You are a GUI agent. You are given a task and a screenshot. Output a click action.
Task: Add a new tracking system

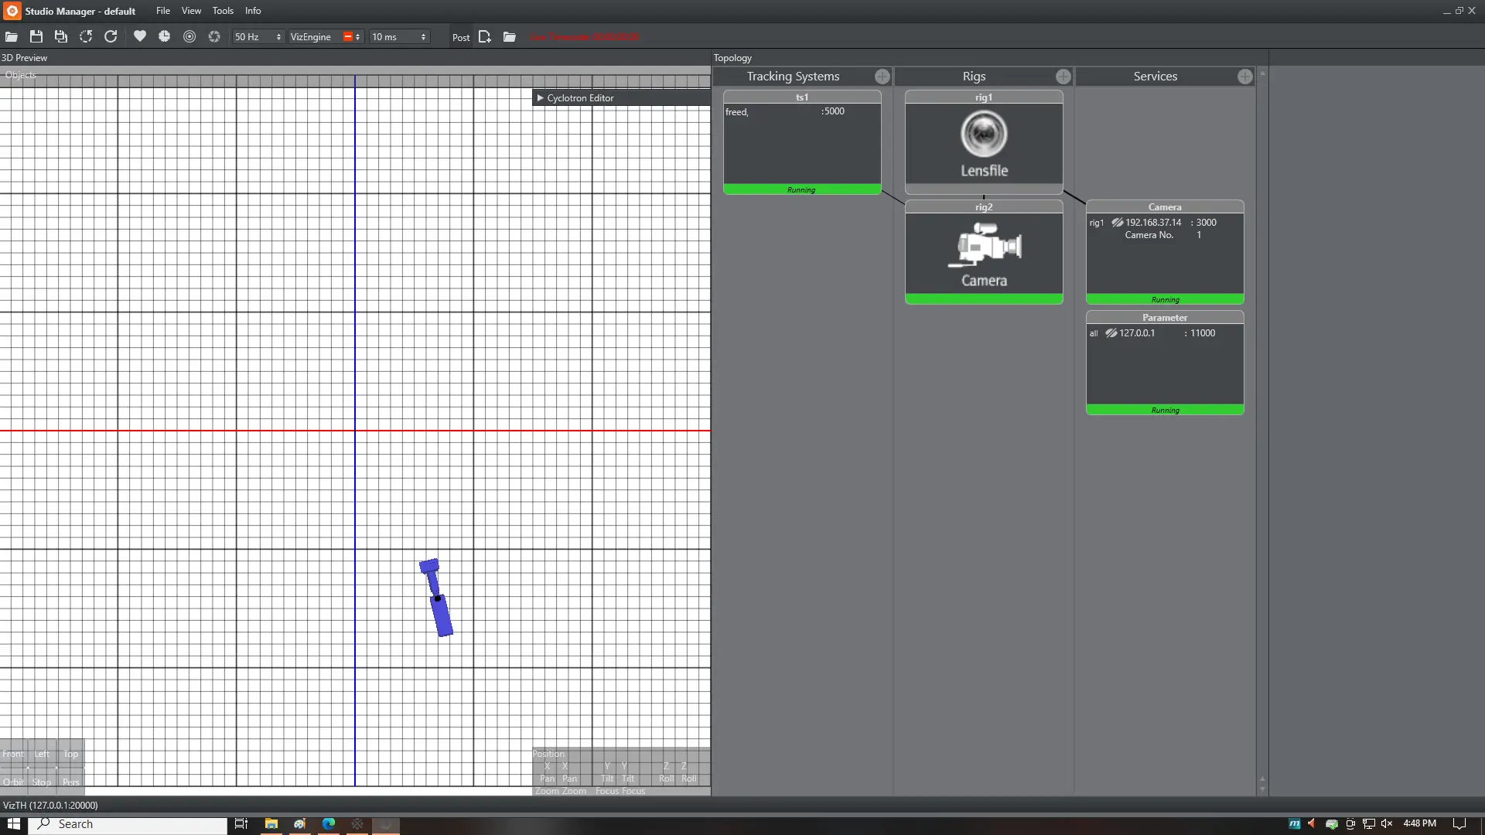882,77
